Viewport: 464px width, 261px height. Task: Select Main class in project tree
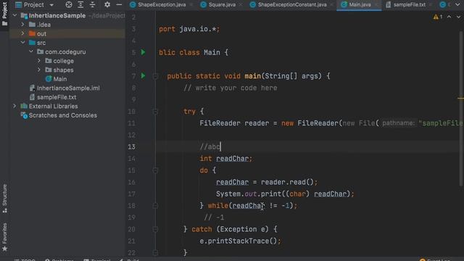point(59,79)
